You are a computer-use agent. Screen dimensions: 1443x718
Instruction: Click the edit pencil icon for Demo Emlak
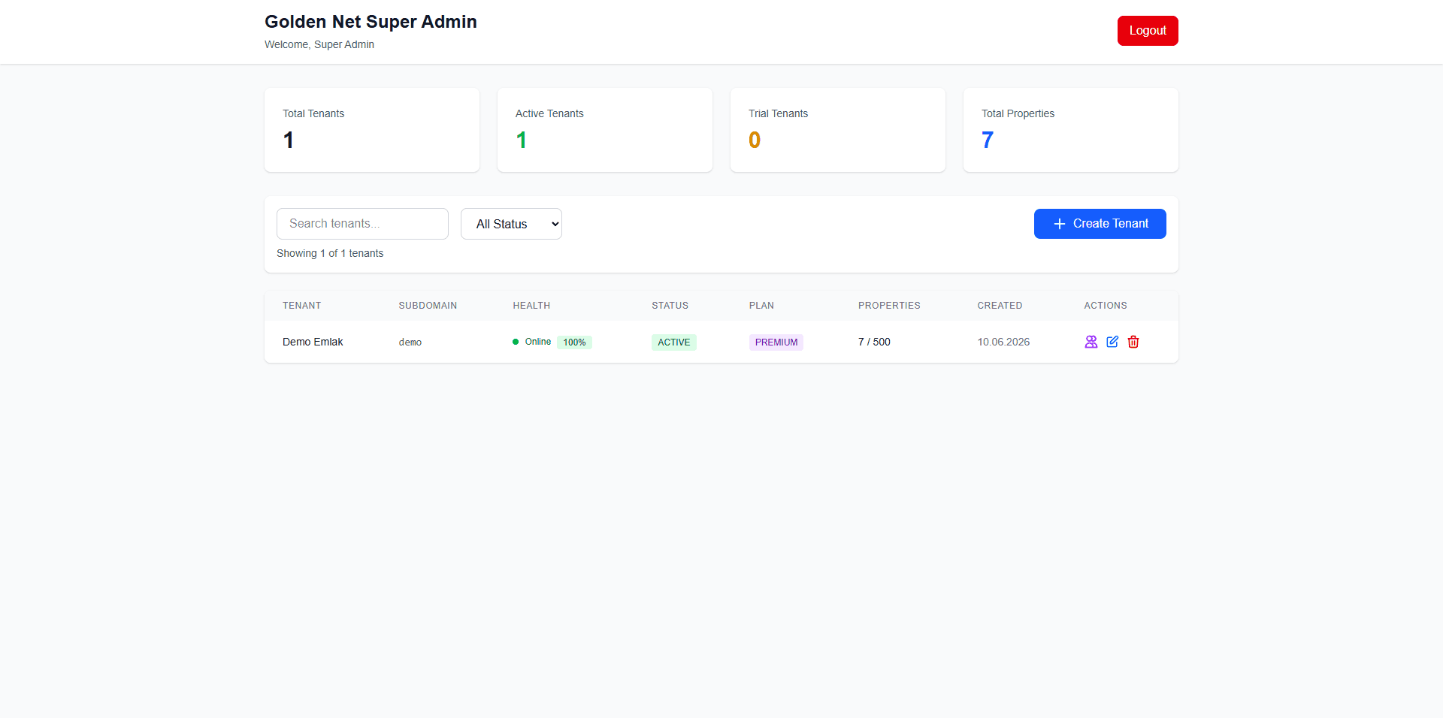coord(1112,342)
